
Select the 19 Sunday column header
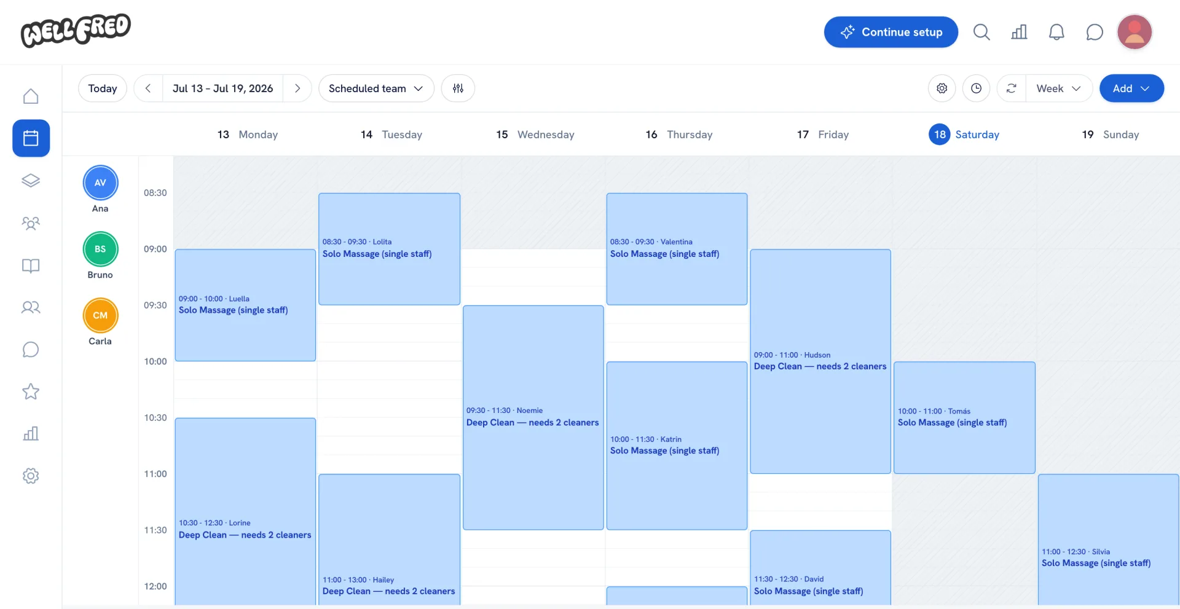click(x=1111, y=135)
